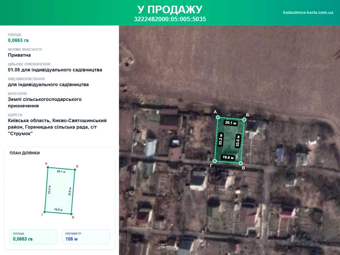
Task: Select the 33.2 м side label on the map
Action: 221,140
